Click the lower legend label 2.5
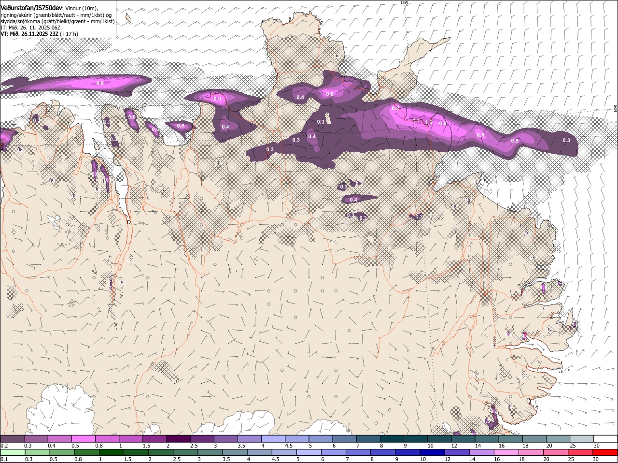Screen dimensions: 618x463 click(x=177, y=459)
